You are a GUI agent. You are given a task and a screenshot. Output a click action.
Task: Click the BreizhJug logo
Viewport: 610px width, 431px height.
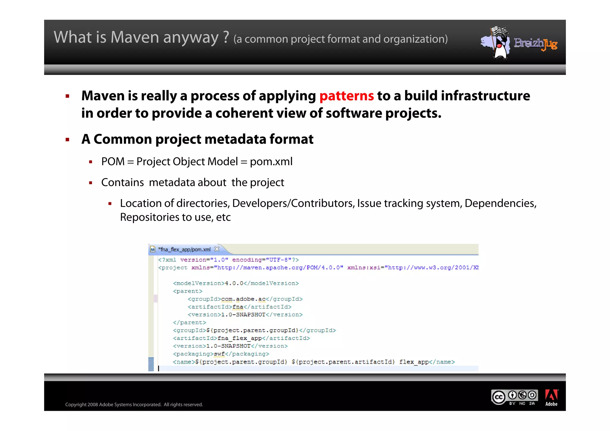[519, 43]
